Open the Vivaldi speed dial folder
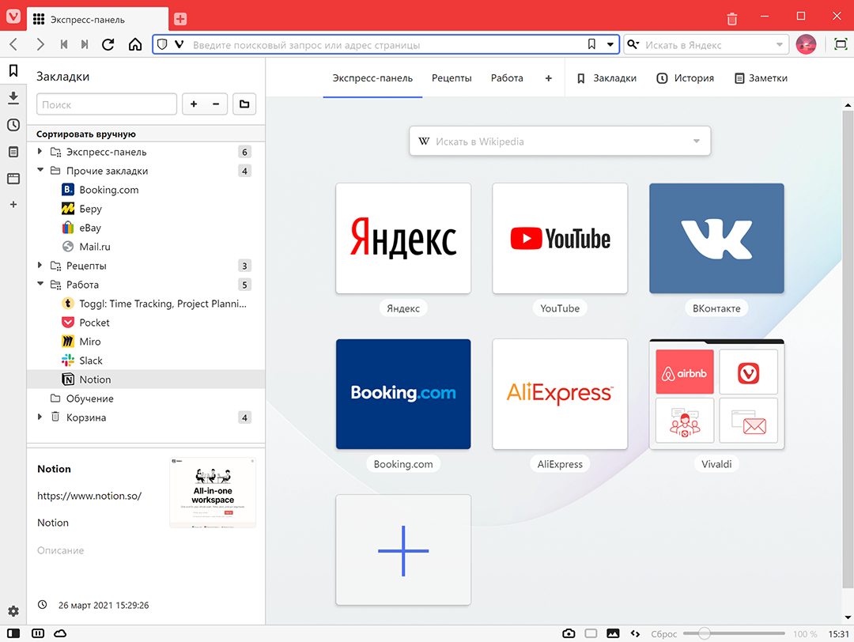This screenshot has height=642, width=854. coord(716,395)
